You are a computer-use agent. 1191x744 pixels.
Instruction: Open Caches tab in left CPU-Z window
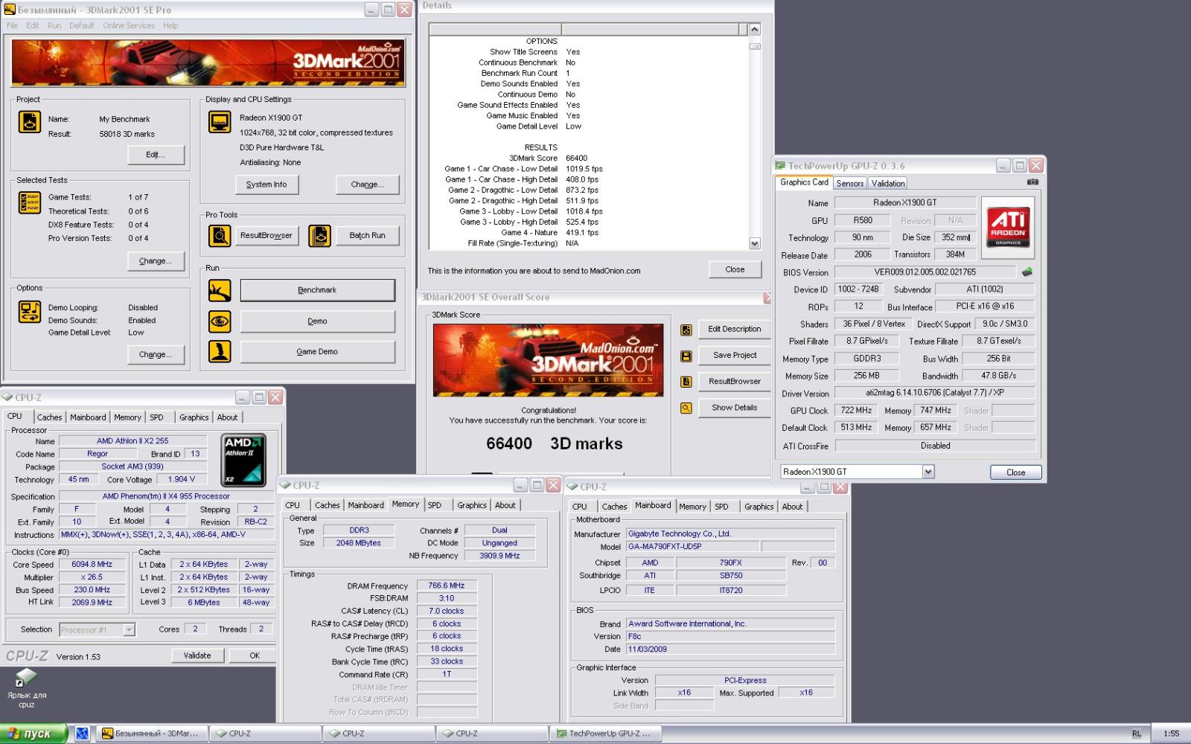coord(49,417)
